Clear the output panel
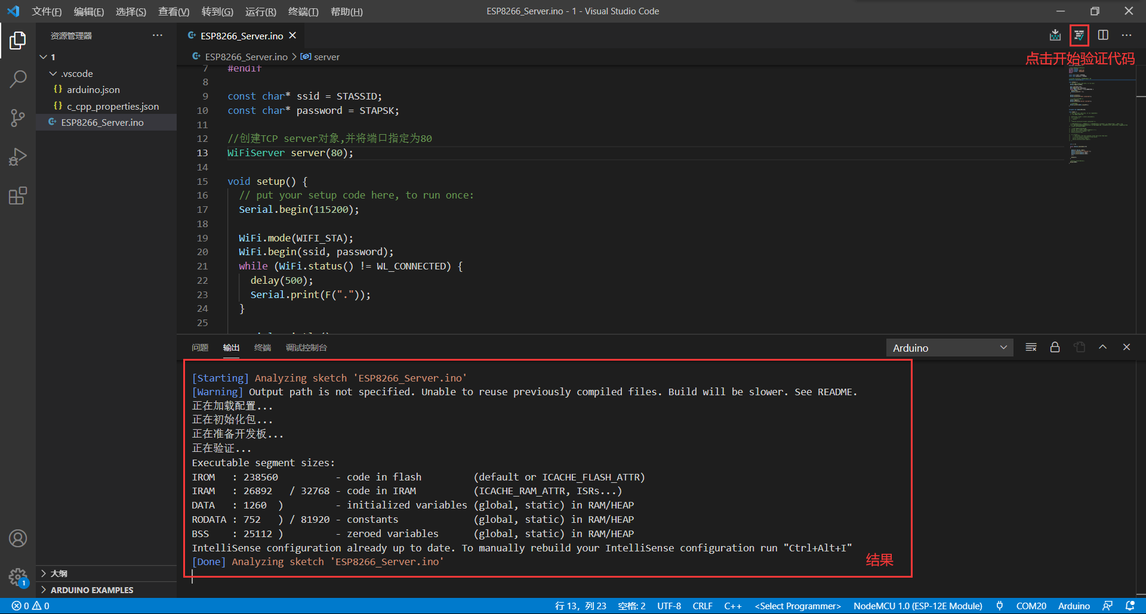 (1031, 348)
